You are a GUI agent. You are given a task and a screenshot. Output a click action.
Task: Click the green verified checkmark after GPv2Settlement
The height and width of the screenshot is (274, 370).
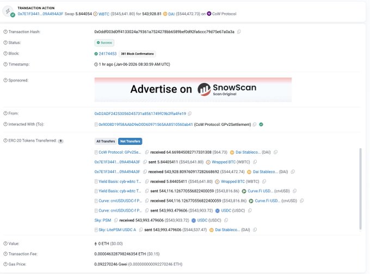(261, 124)
